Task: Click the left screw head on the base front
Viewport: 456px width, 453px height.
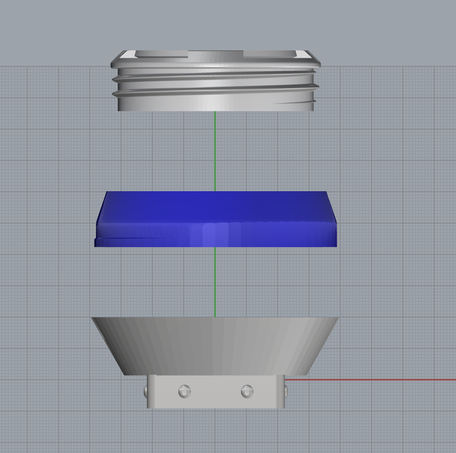Action: pos(184,392)
